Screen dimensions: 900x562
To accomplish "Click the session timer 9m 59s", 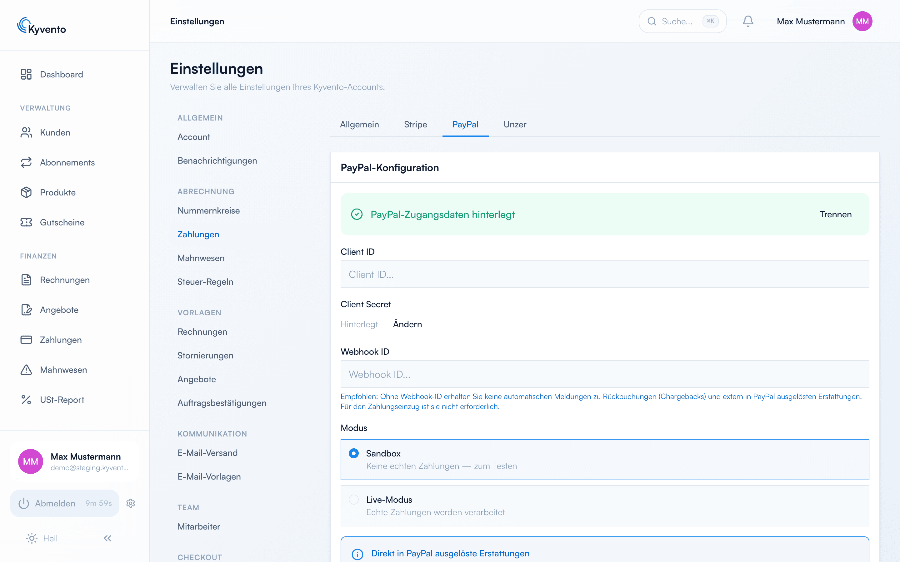I will pyautogui.click(x=98, y=503).
